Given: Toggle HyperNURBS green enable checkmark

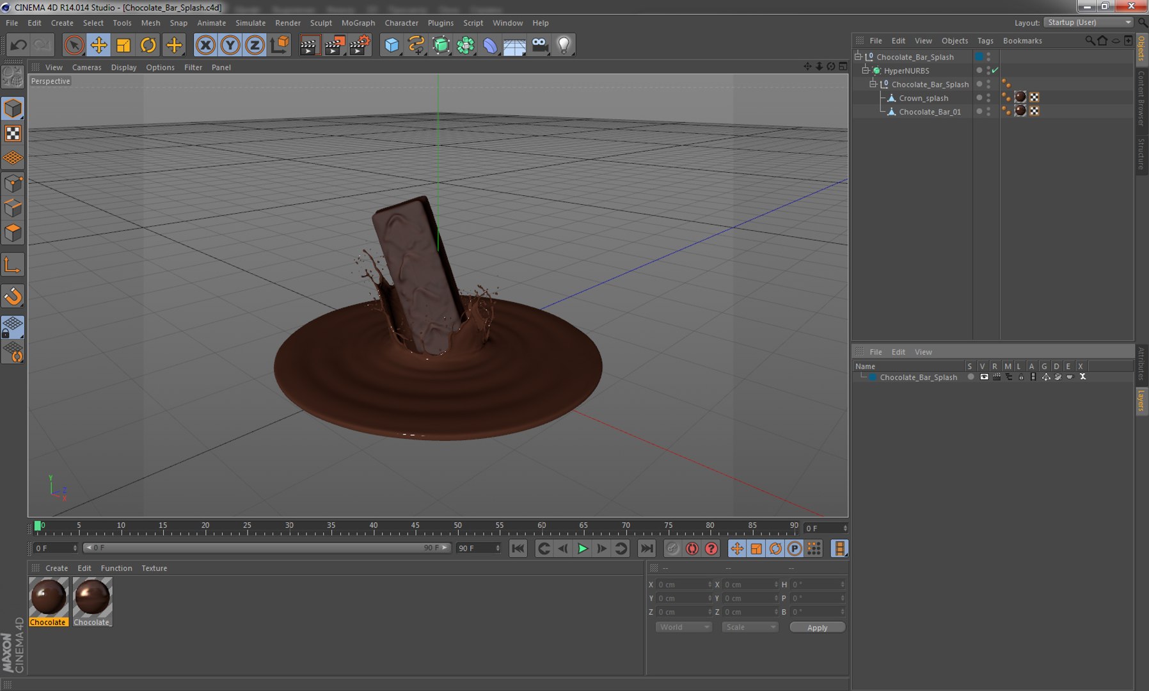Looking at the screenshot, I should point(995,70).
